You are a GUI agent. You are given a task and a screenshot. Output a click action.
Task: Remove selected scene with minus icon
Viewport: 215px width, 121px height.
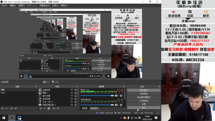click(6, 108)
